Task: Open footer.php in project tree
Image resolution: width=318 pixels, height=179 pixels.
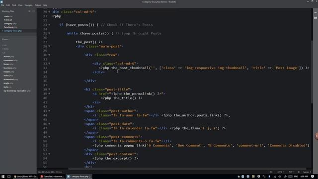Action: 8,64
